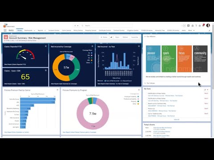Open the Reports tab dropdown arrow
The width and height of the screenshot is (214, 160).
tap(45, 31)
